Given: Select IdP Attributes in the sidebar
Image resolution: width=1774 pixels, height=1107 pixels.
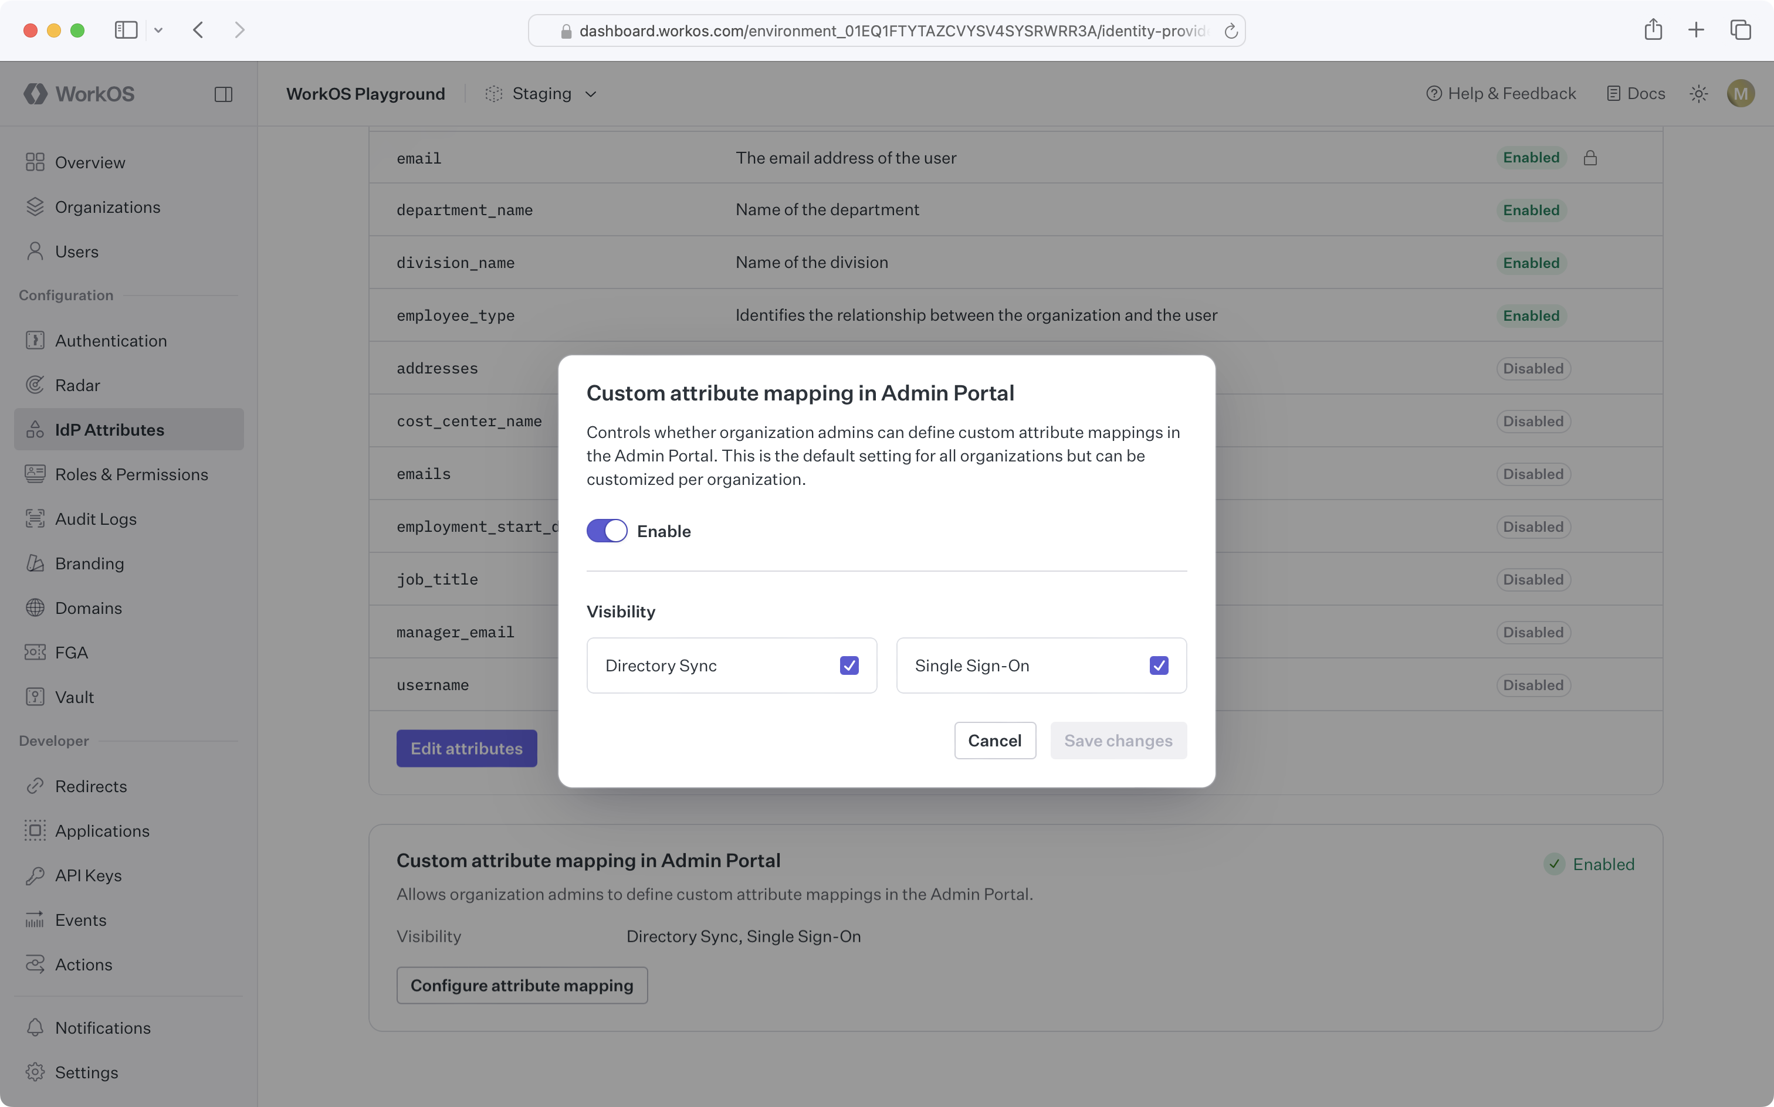Looking at the screenshot, I should pyautogui.click(x=110, y=429).
